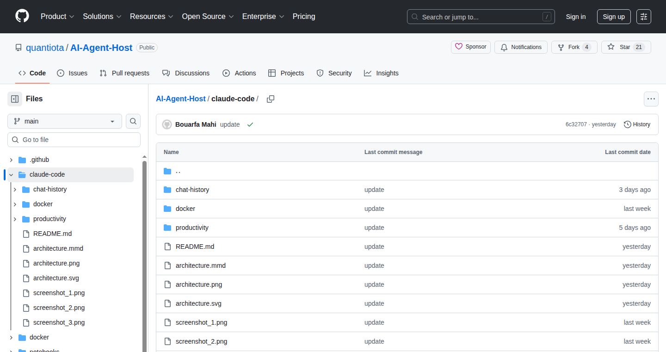Screen dimensions: 666x352
Task: Copy the claude-code path with the copy icon
Action: [x=271, y=99]
